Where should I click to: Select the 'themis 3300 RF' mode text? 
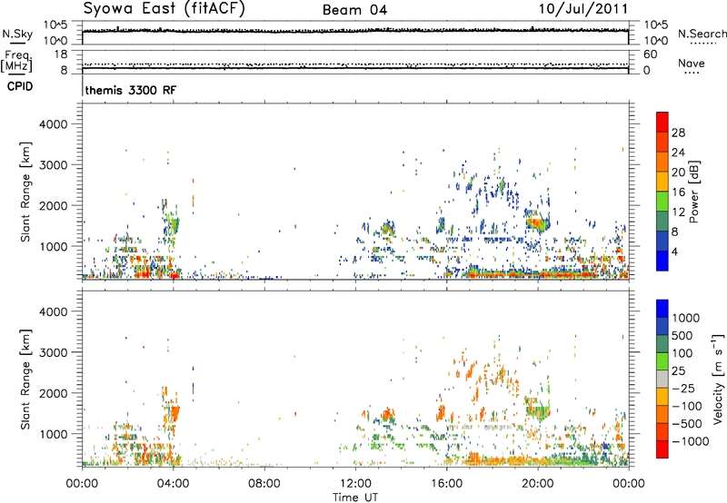point(131,90)
